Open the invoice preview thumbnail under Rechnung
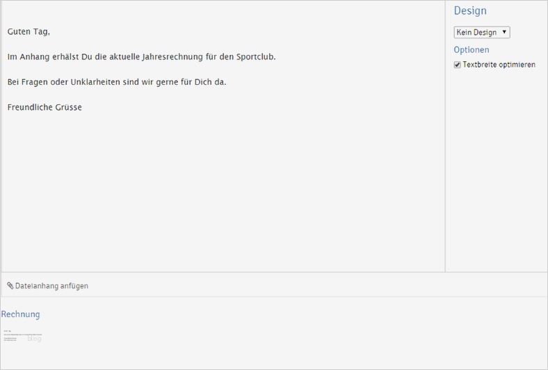548x370 pixels. pyautogui.click(x=22, y=337)
